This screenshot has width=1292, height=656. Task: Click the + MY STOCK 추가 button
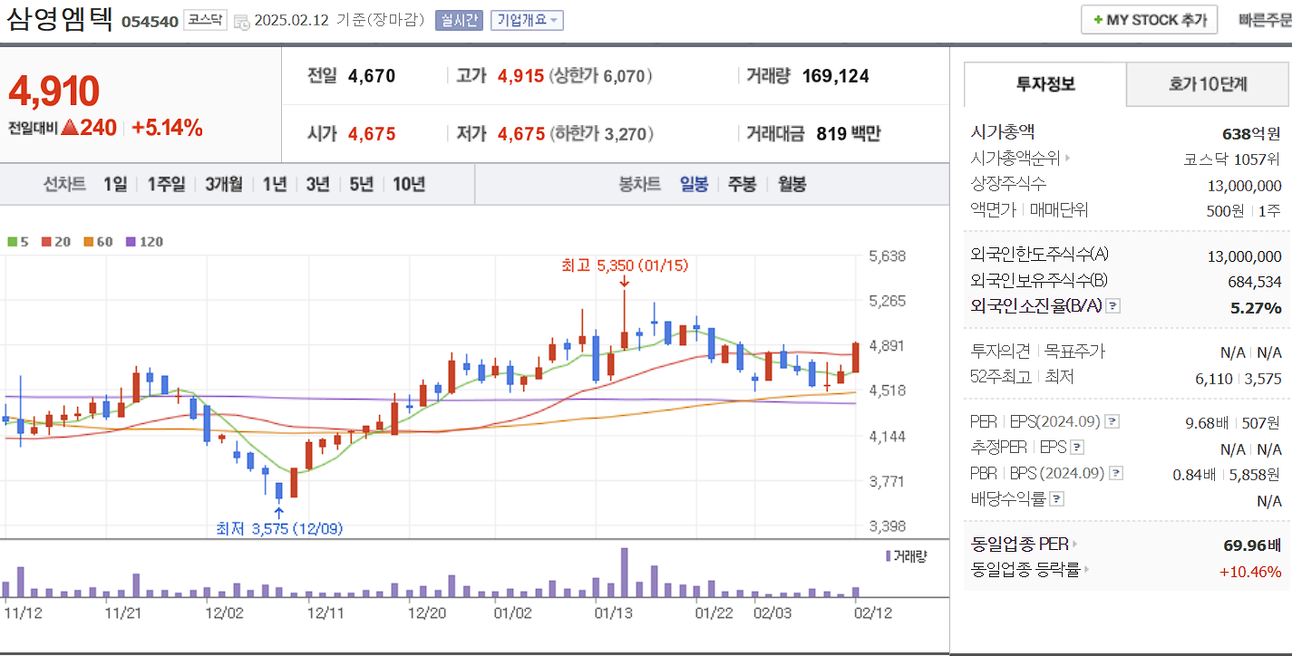[1149, 19]
